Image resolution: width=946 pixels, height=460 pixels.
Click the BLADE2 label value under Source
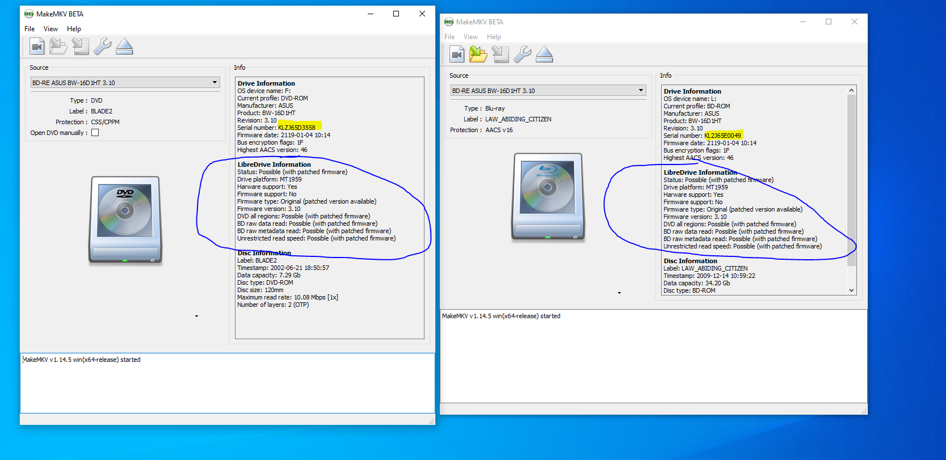[102, 111]
